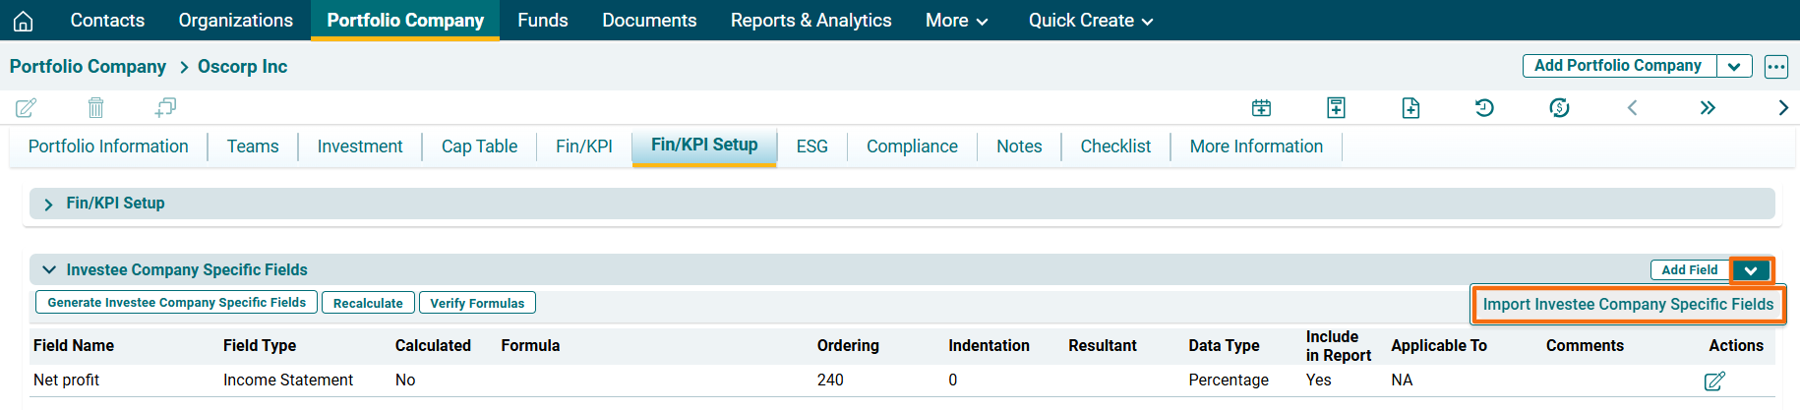
Task: Click the add document page icon
Action: [x=1410, y=107]
